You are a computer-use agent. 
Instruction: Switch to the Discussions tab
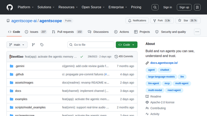pyautogui.click(x=98, y=32)
